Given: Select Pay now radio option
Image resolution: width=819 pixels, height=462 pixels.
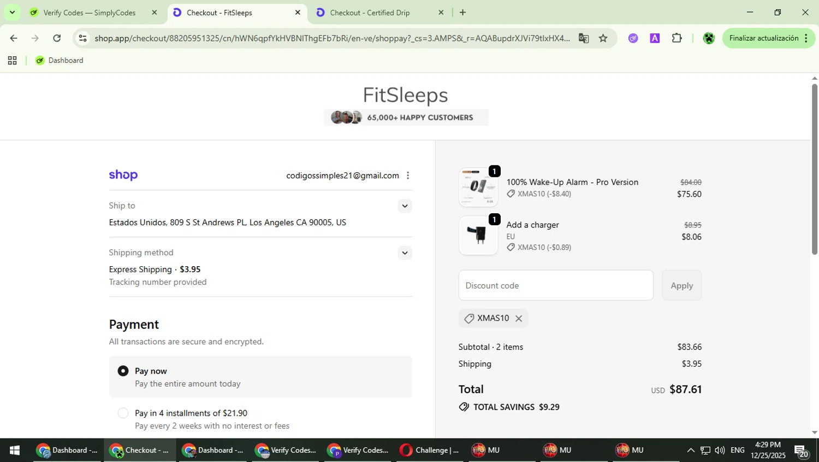Looking at the screenshot, I should [x=123, y=371].
